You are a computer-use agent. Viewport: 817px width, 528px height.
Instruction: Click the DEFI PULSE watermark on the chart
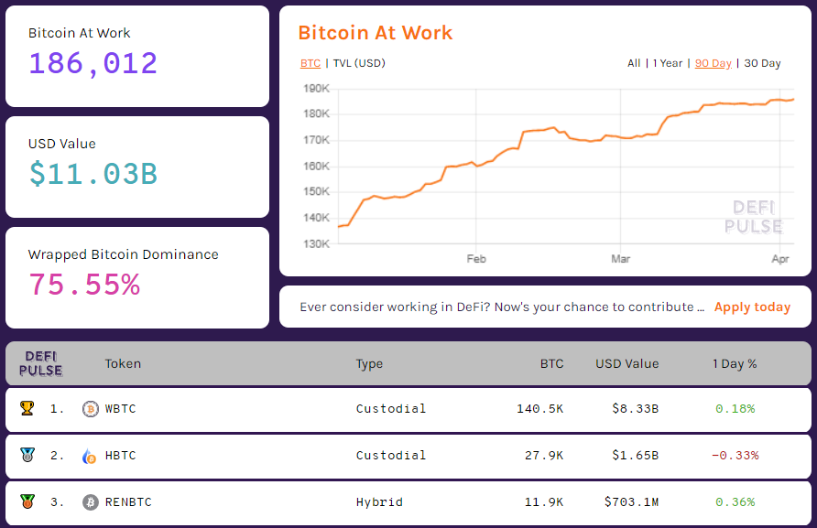757,218
